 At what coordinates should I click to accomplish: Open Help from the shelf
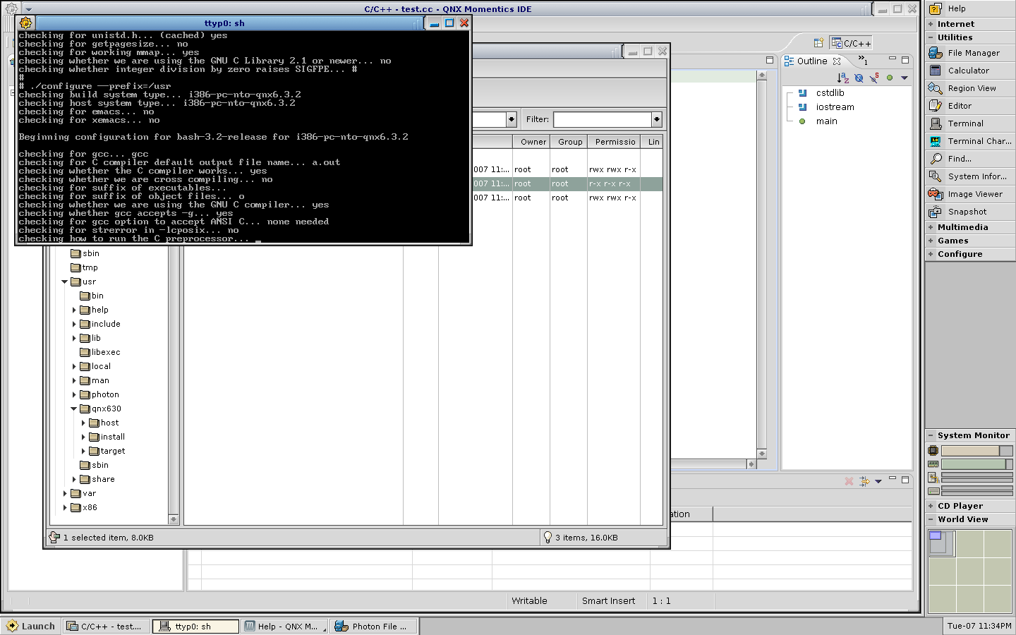tap(970, 8)
